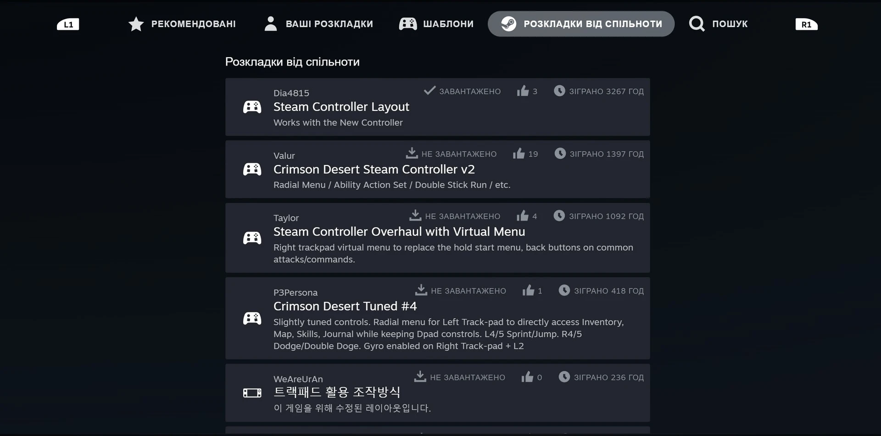The height and width of the screenshot is (436, 881).
Task: Click the handheld icon of WeAreUrAn layout
Action: click(252, 393)
